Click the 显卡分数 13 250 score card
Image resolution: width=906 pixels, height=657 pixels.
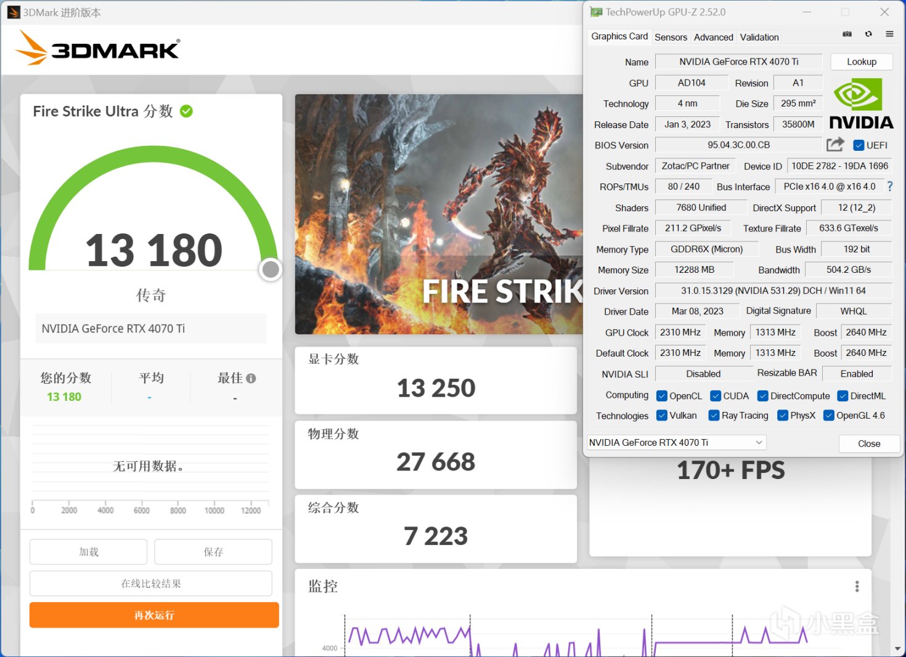(x=436, y=380)
